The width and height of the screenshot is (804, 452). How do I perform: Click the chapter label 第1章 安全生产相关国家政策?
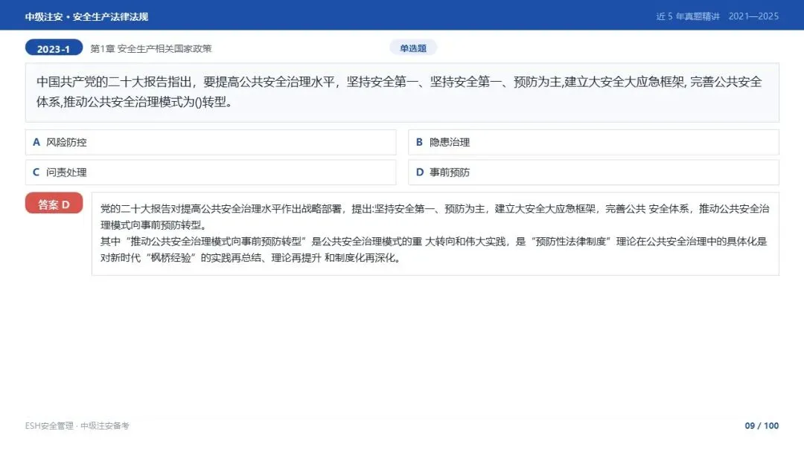click(150, 48)
